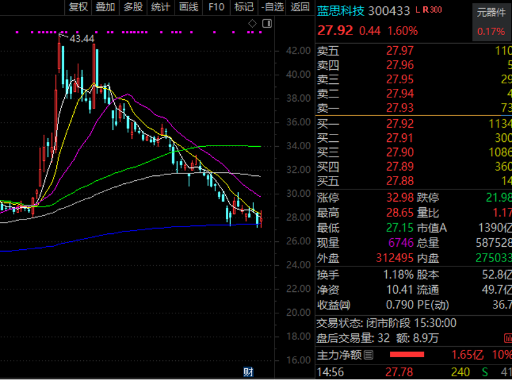Click the red bar chart icon beside 盘后交易量
This screenshot has height=380, width=512.
click(x=507, y=337)
